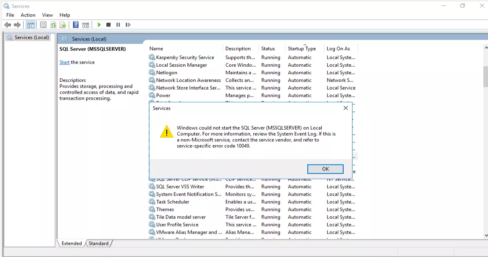Image resolution: width=488 pixels, height=257 pixels.
Task: Click the vertical scrollbar thumb of the services list
Action: (x=485, y=76)
